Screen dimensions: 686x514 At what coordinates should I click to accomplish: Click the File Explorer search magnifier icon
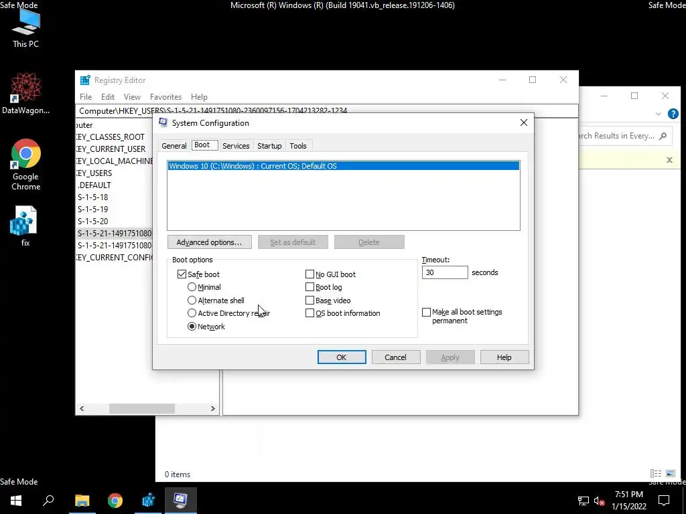point(663,136)
